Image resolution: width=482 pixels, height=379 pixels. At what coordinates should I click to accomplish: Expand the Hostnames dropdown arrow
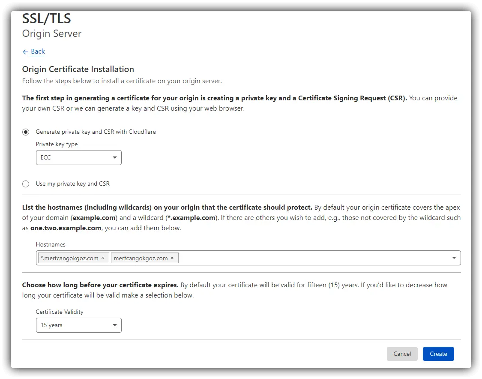pos(454,258)
